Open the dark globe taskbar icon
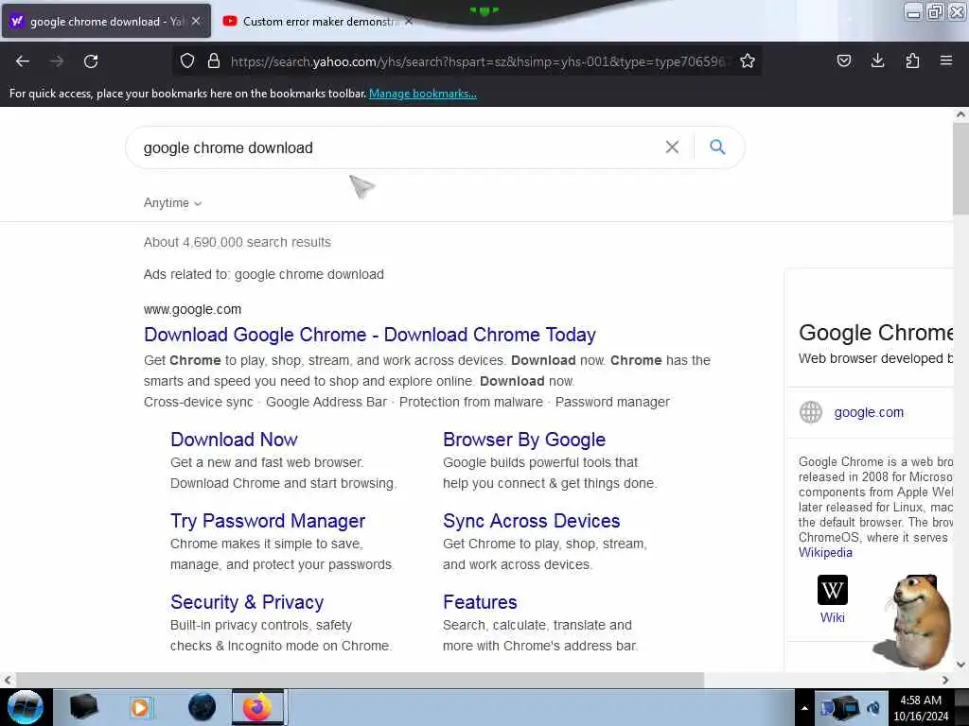969x726 pixels. [202, 707]
